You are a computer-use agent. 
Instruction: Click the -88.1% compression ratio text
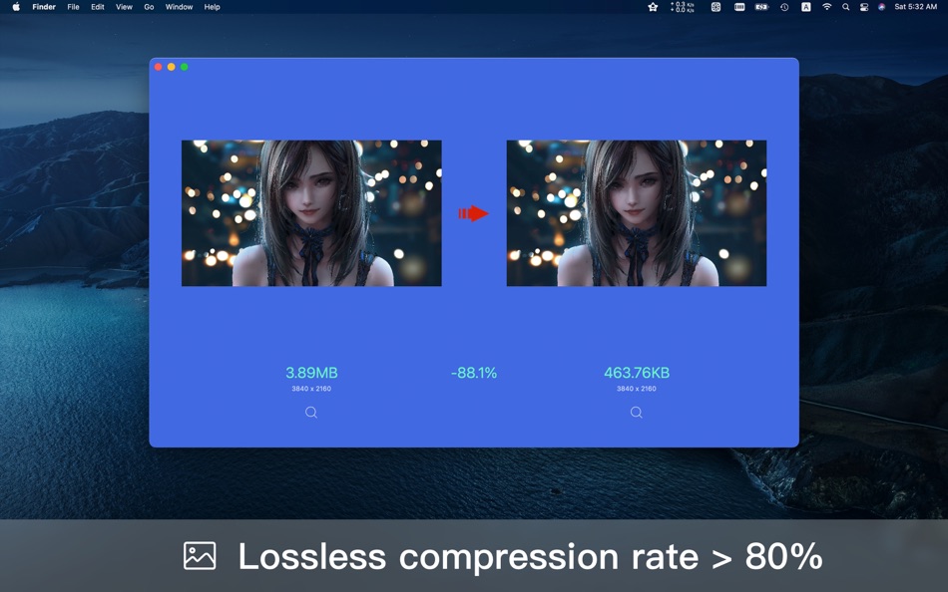point(474,373)
